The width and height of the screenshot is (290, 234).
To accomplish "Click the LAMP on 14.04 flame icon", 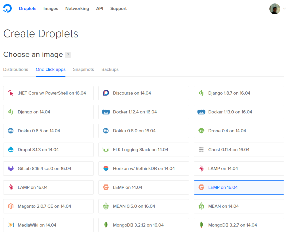I will [201, 168].
